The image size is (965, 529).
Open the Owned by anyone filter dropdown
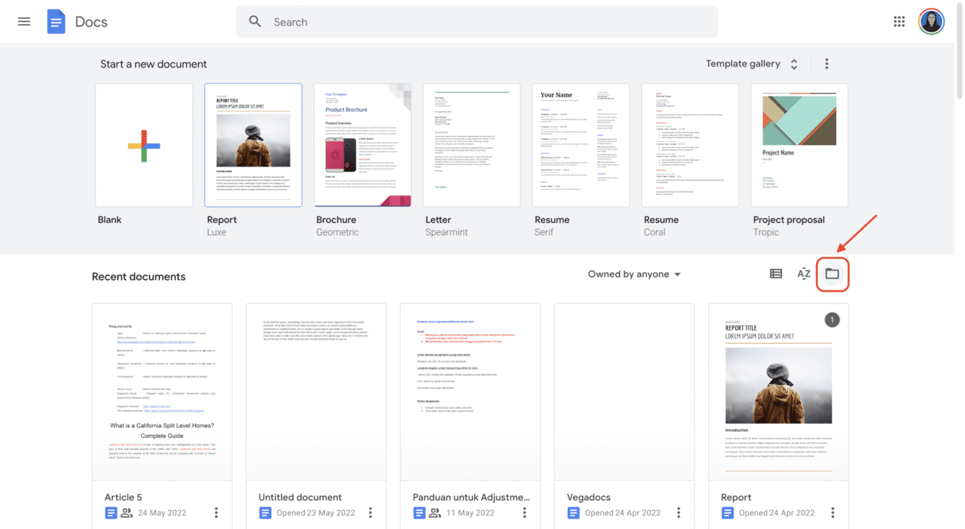pyautogui.click(x=634, y=274)
